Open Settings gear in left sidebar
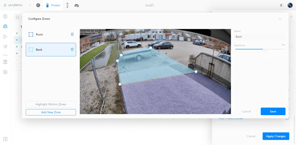 tap(5, 72)
